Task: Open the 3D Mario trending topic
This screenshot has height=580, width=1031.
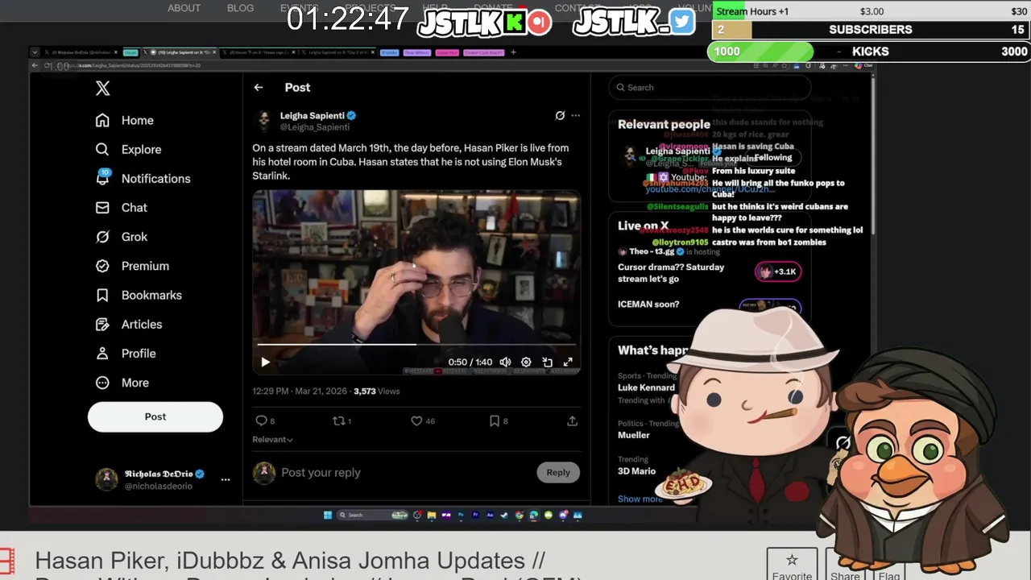Action: pos(636,471)
